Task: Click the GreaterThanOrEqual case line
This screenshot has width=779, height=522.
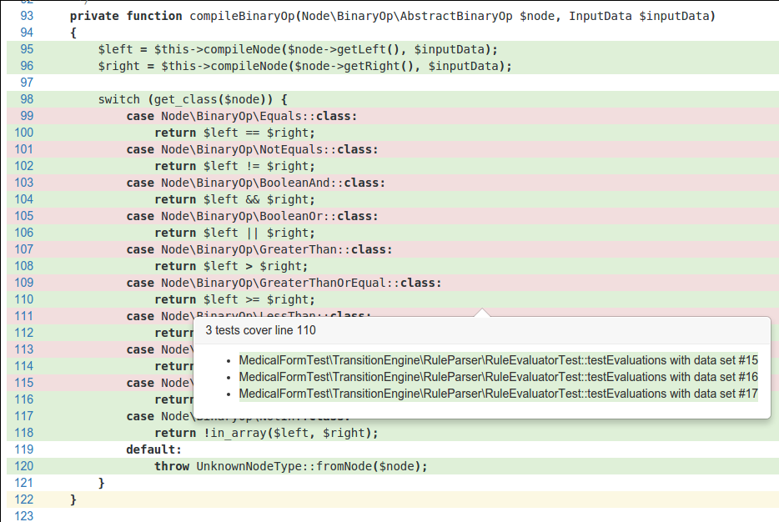Action: tap(284, 283)
